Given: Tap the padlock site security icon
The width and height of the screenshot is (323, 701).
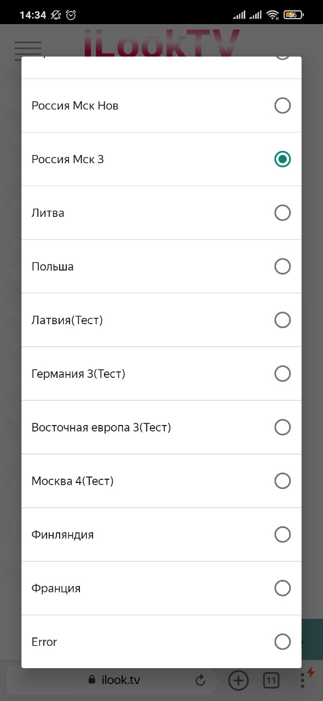Looking at the screenshot, I should tap(92, 680).
